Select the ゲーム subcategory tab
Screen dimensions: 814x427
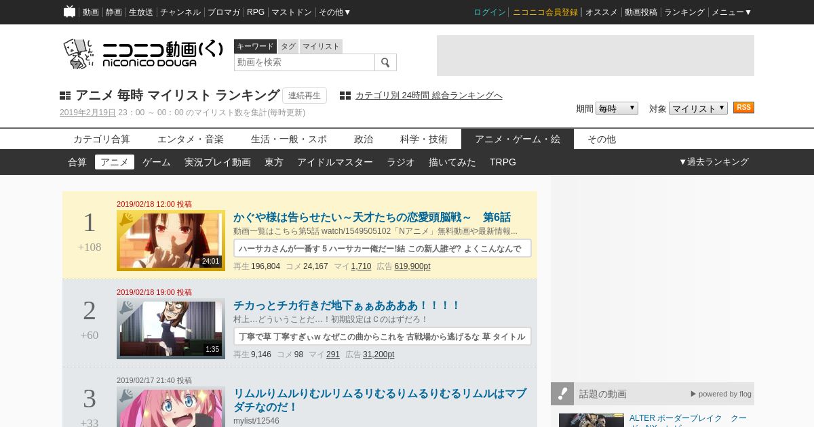[x=156, y=162]
